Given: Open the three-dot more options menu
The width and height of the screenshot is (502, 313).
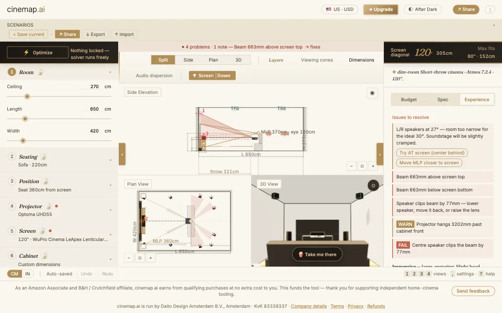Looking at the screenshot, I should 490,9.
